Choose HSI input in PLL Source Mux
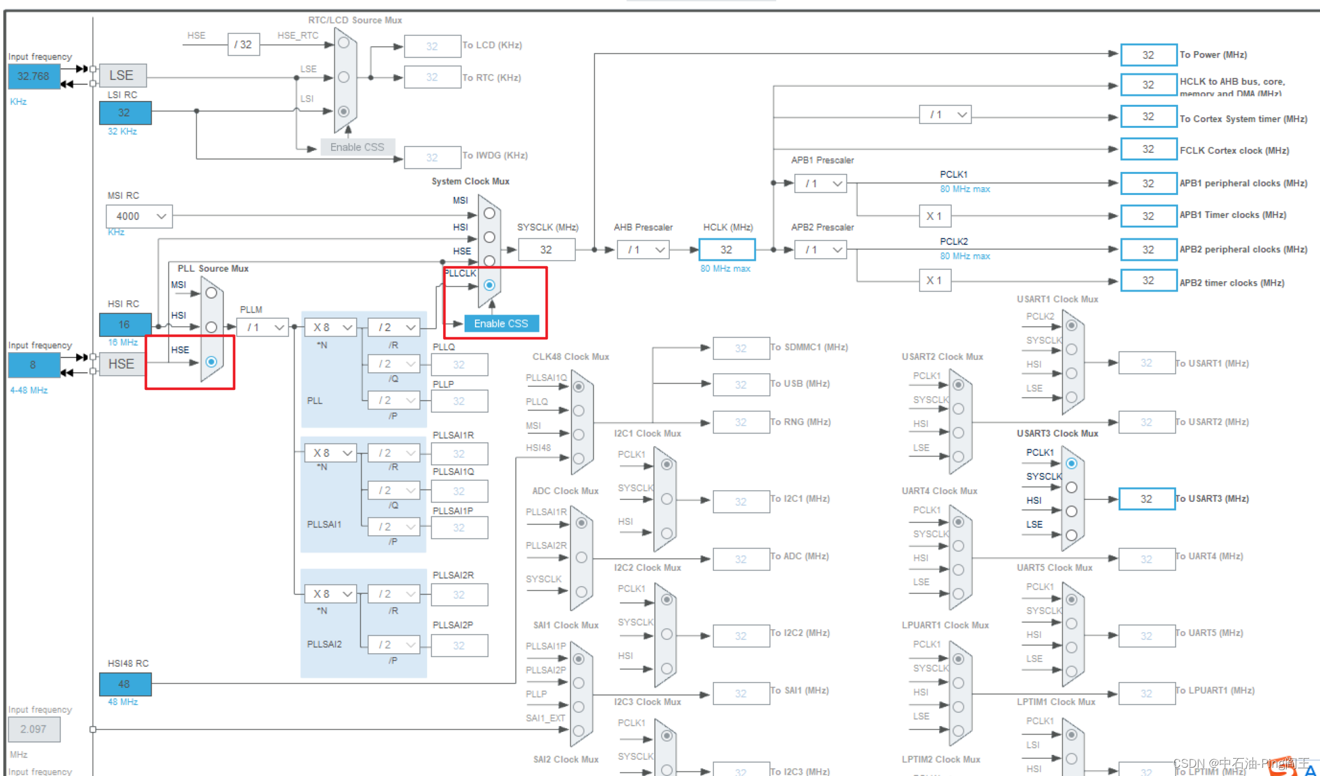Viewport: 1320px width, 776px height. coord(211,327)
